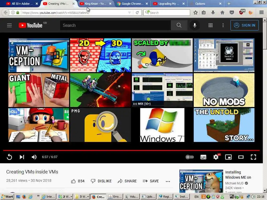This screenshot has width=267, height=200.
Task: Click the DISLIKE button
Action: point(101,181)
